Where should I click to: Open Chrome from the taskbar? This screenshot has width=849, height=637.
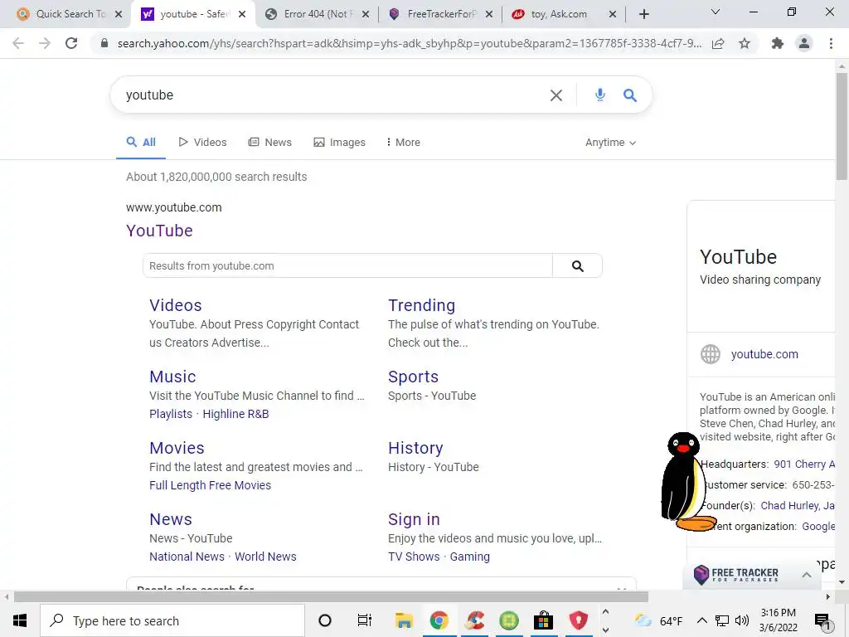[439, 620]
